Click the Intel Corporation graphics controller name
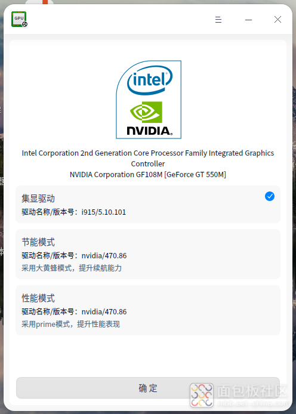 (x=148, y=158)
